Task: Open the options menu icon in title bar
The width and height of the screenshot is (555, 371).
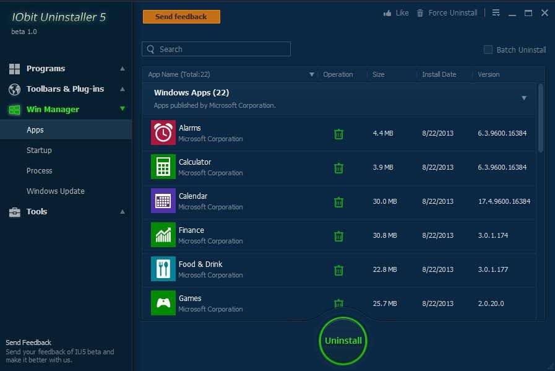Action: pyautogui.click(x=496, y=13)
